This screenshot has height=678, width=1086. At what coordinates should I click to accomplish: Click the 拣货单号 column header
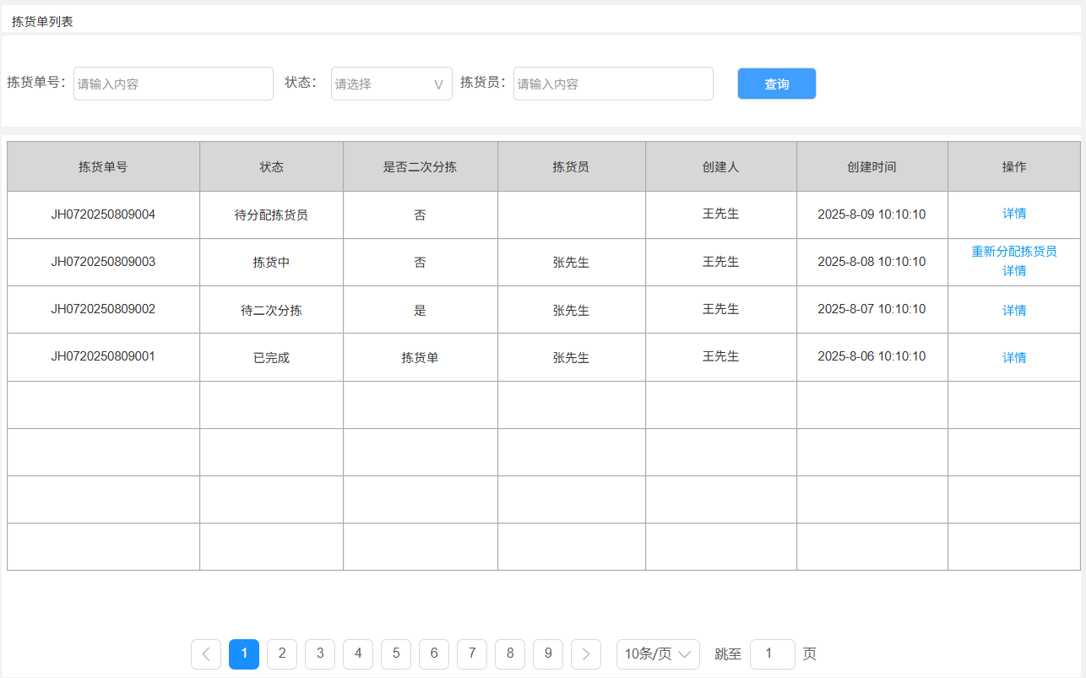point(103,166)
